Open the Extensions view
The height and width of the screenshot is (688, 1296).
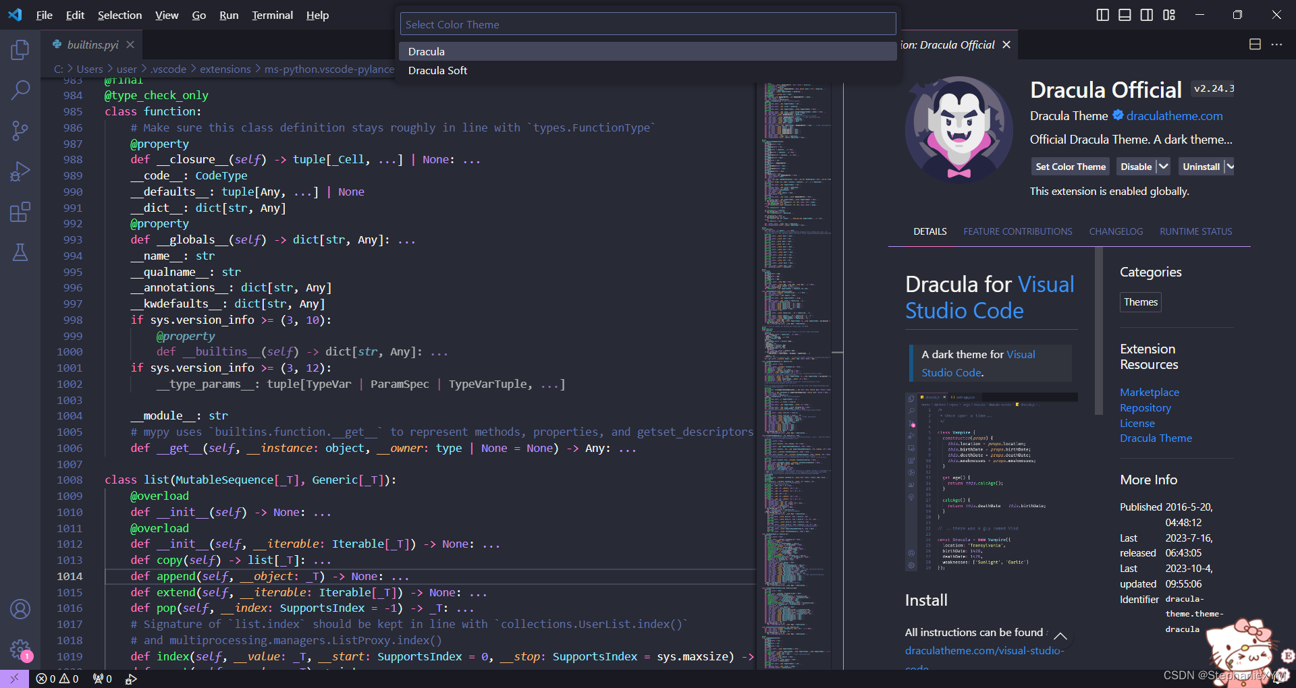click(20, 212)
